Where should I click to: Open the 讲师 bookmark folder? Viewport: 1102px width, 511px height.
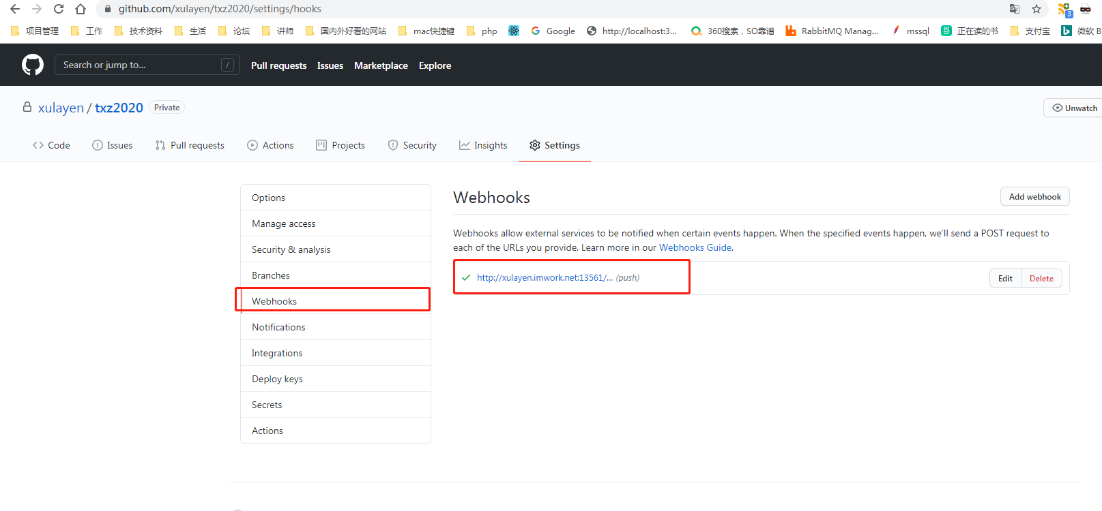click(278, 31)
